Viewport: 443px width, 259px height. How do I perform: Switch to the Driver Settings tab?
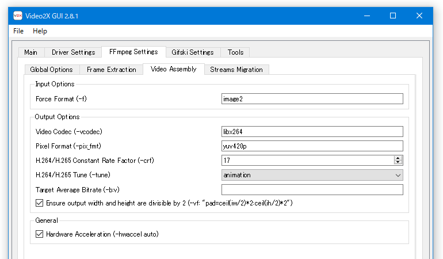74,52
